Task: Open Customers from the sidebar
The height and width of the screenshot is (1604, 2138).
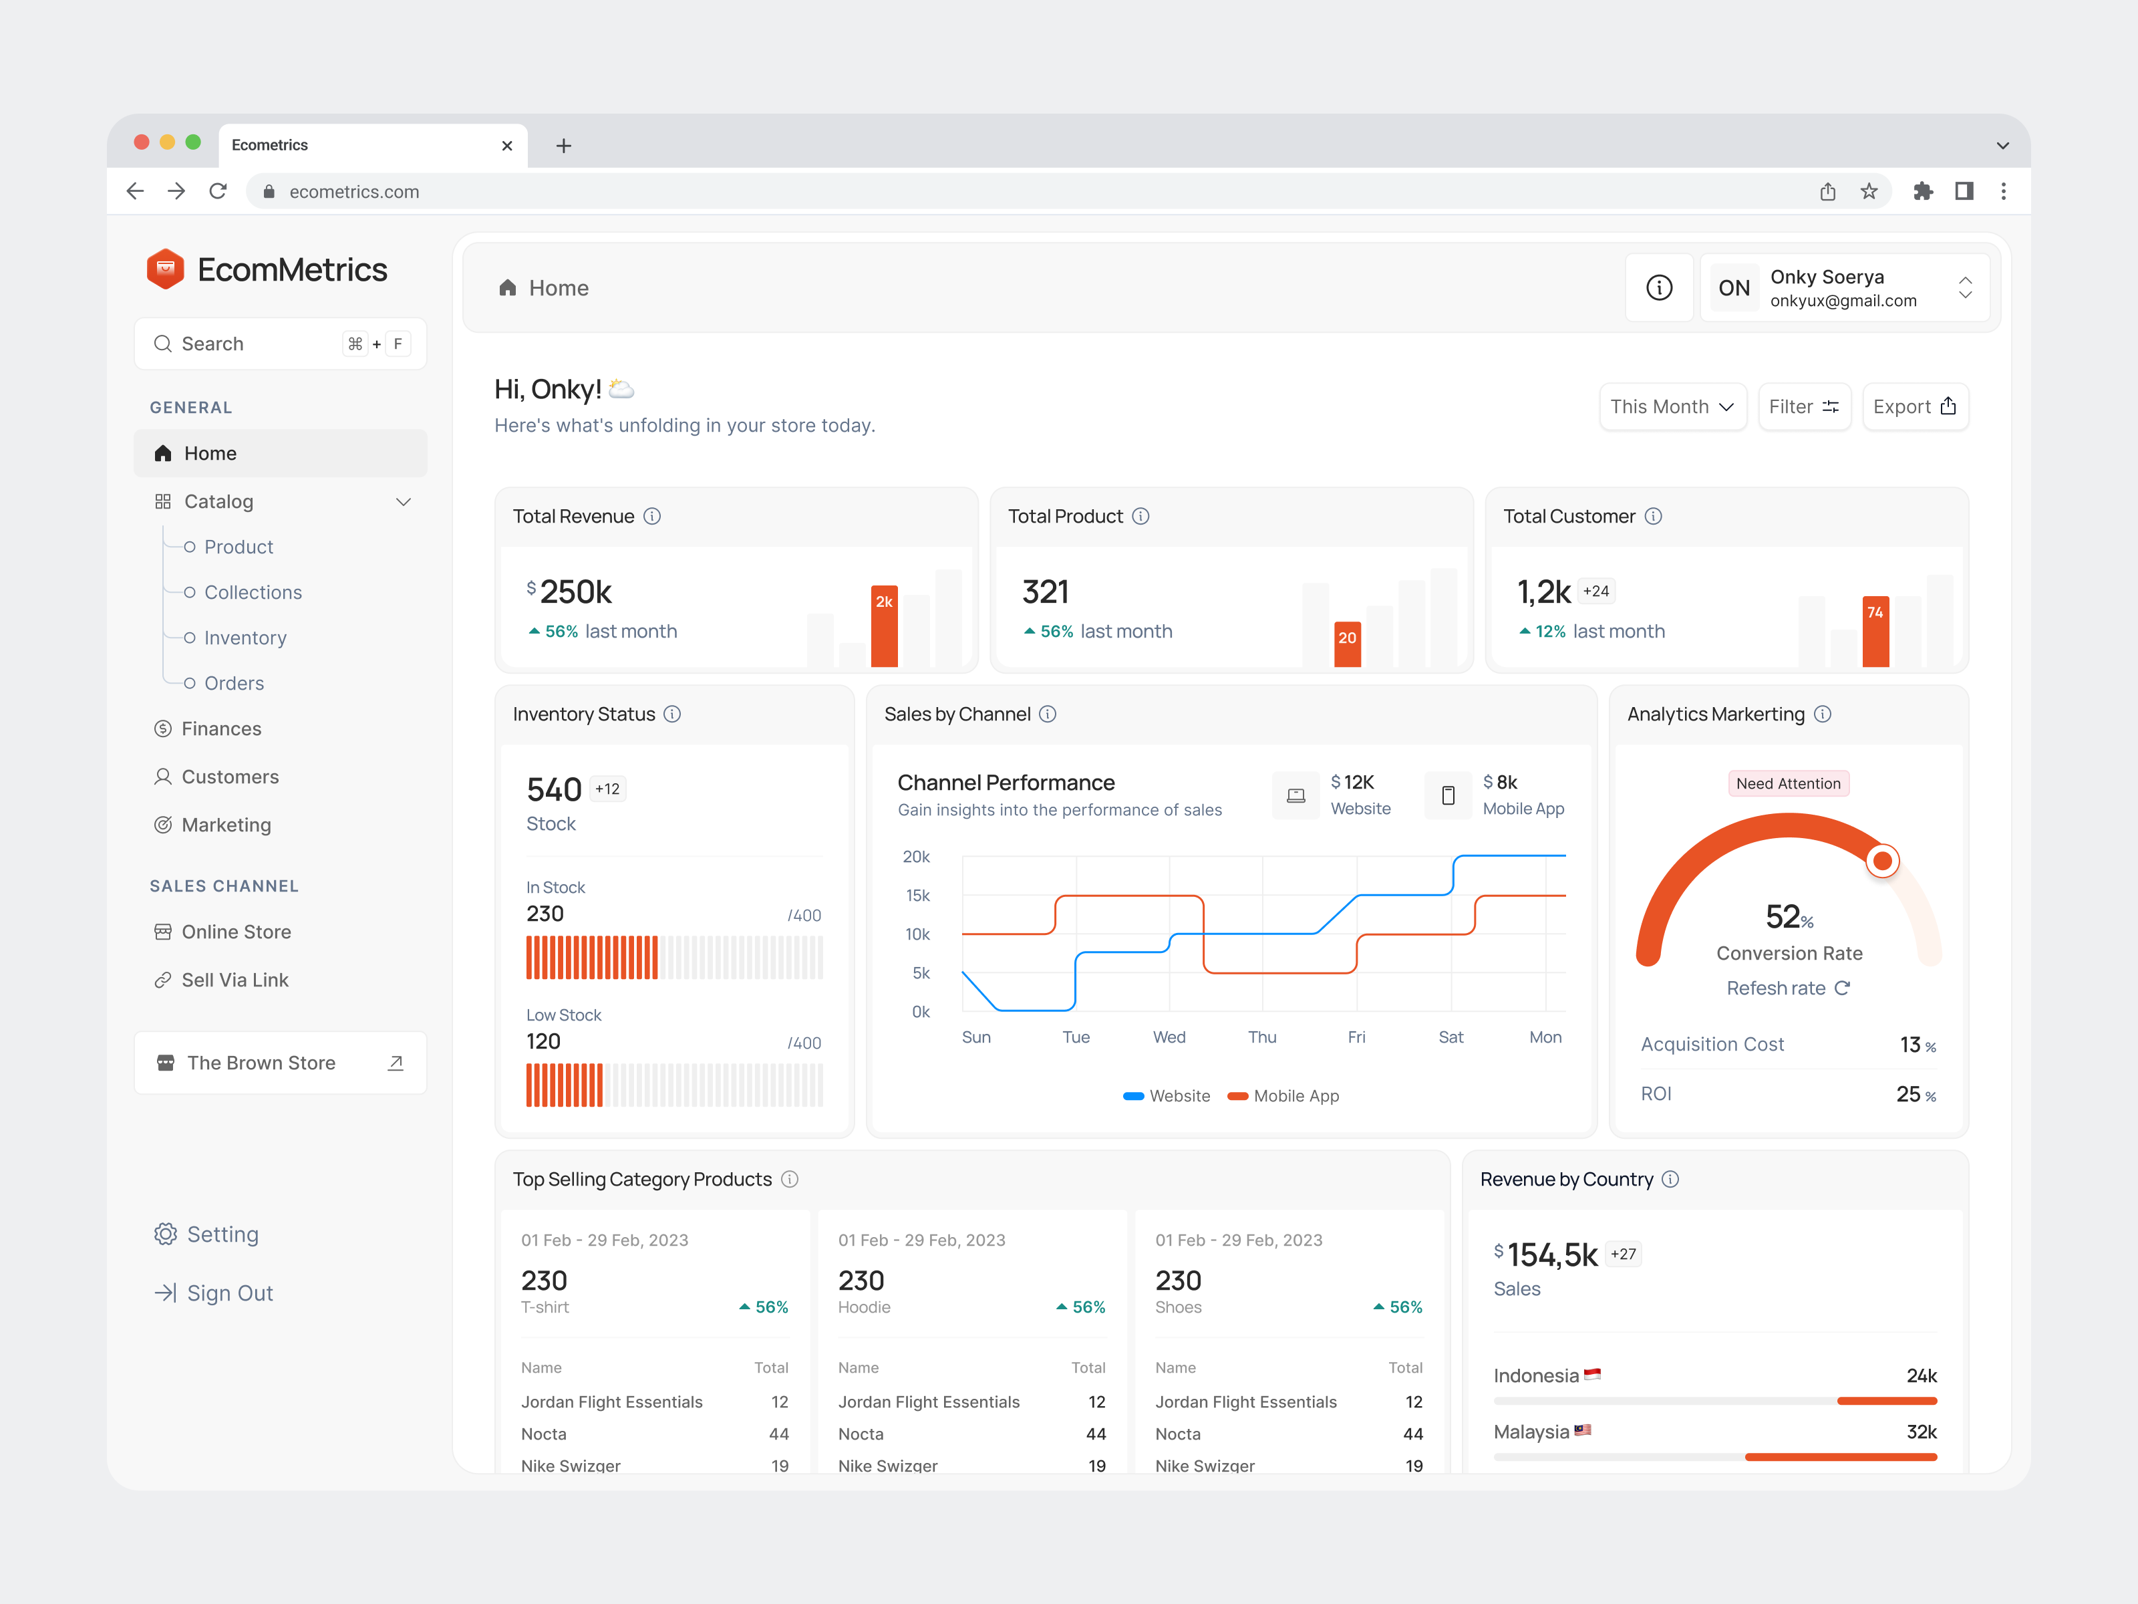Action: click(x=229, y=777)
